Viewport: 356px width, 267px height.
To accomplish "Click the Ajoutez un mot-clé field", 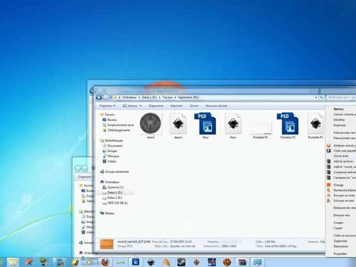I will coord(182,246).
